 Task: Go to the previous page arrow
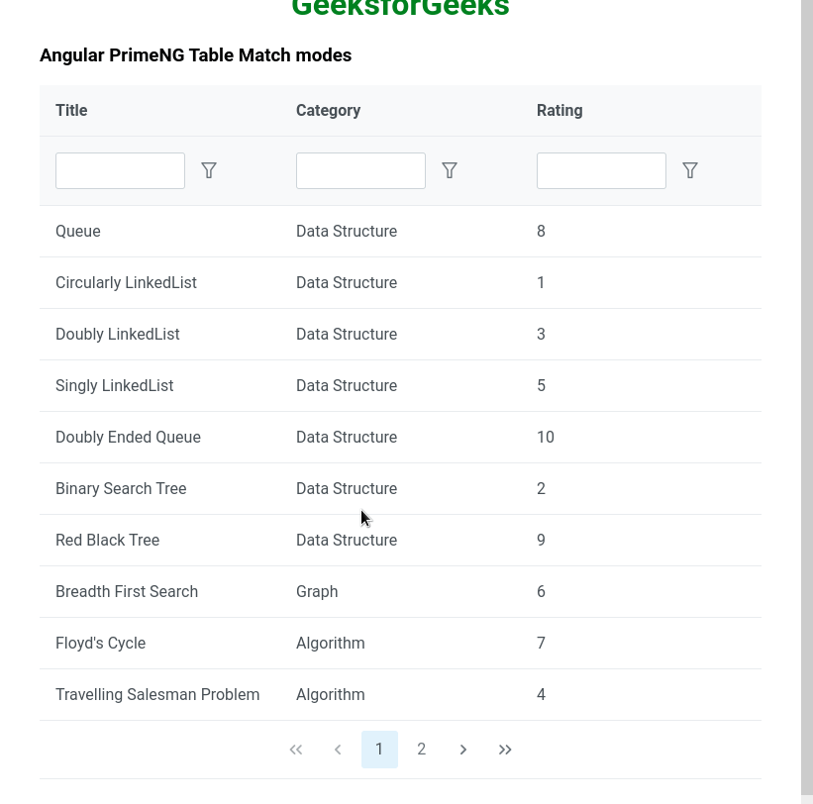pyautogui.click(x=338, y=750)
